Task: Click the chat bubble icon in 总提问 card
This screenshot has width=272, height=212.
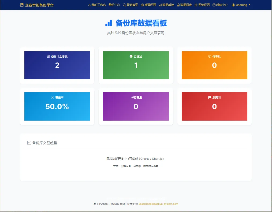Action: point(210,98)
